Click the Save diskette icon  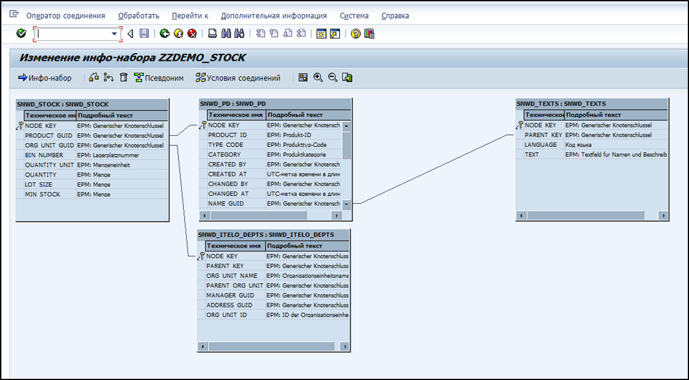(144, 34)
